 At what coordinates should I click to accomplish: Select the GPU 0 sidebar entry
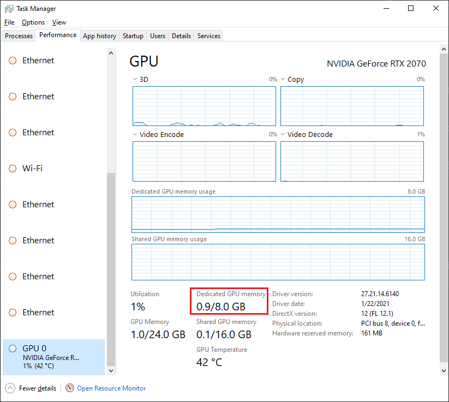pyautogui.click(x=53, y=357)
